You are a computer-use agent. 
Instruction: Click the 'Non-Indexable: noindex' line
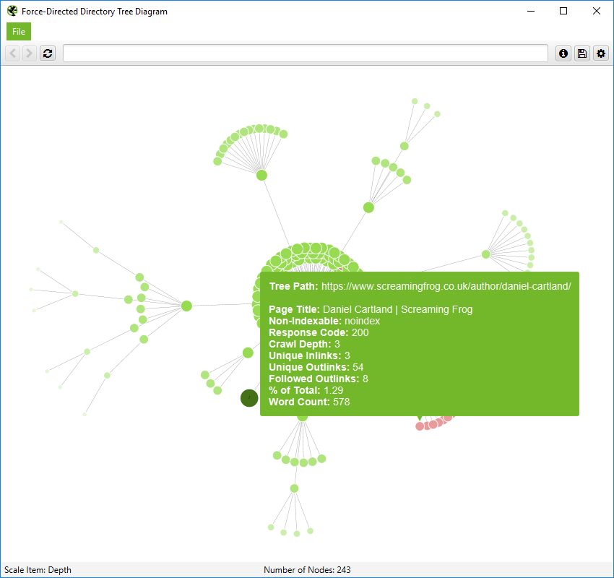[x=324, y=321]
